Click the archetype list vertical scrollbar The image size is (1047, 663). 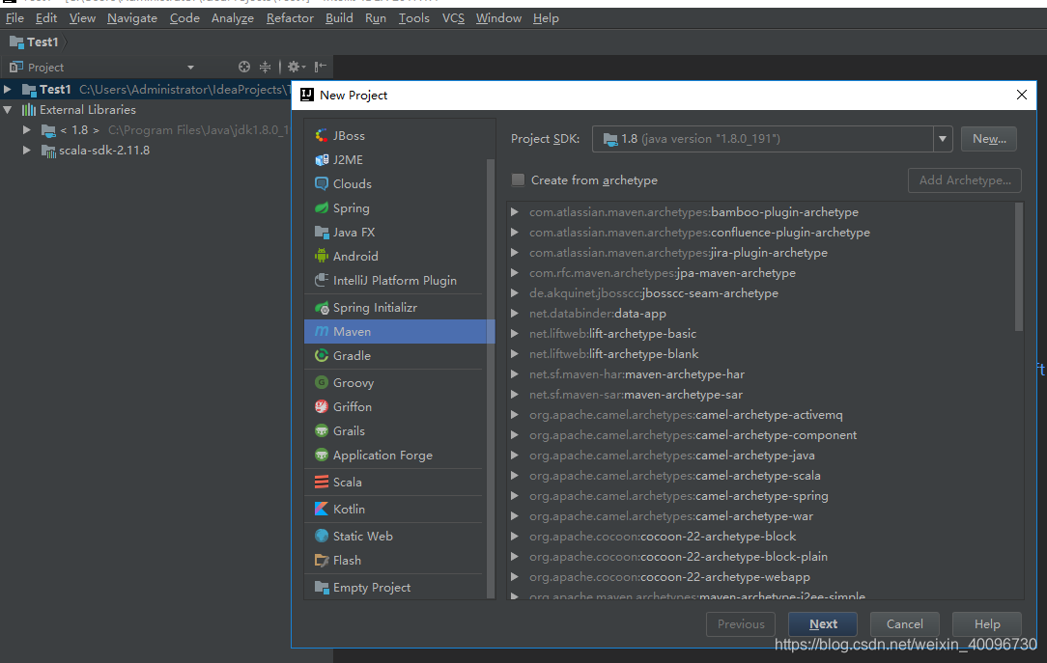[x=1018, y=266]
